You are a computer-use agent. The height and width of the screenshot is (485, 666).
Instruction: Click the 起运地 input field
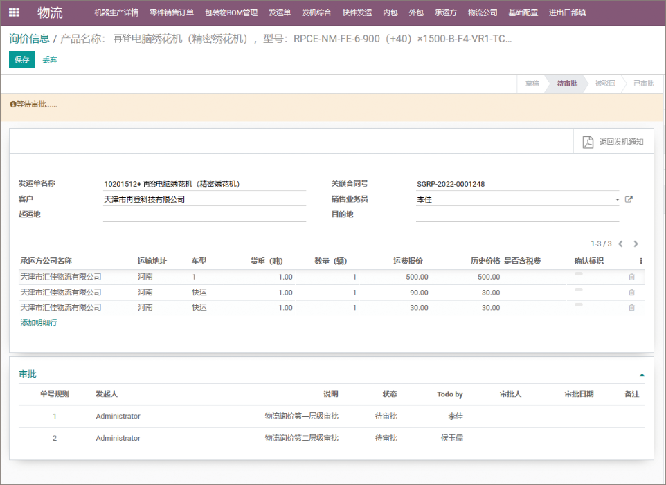204,214
